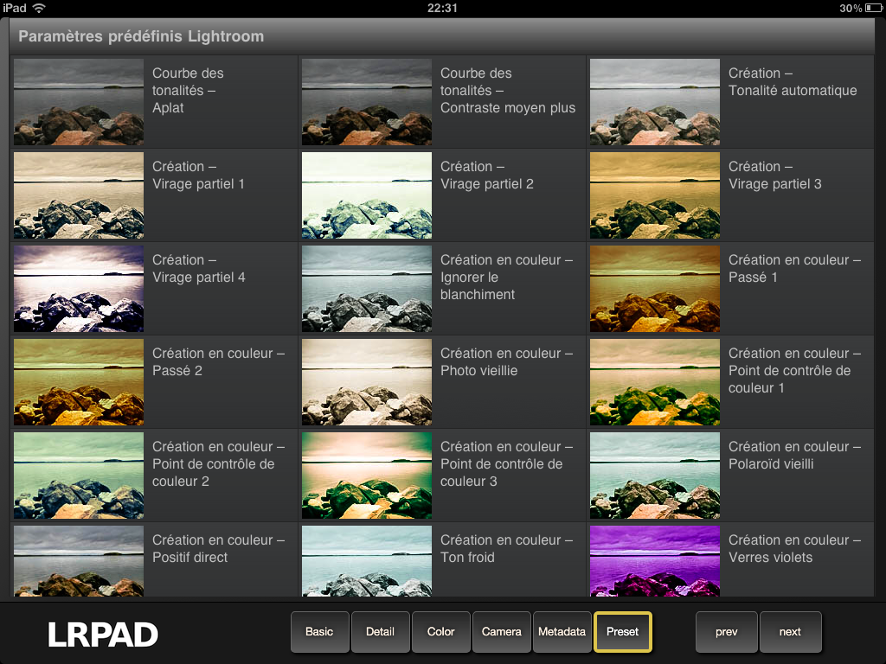This screenshot has height=664, width=886.
Task: Open the Camera tab
Action: click(x=501, y=632)
